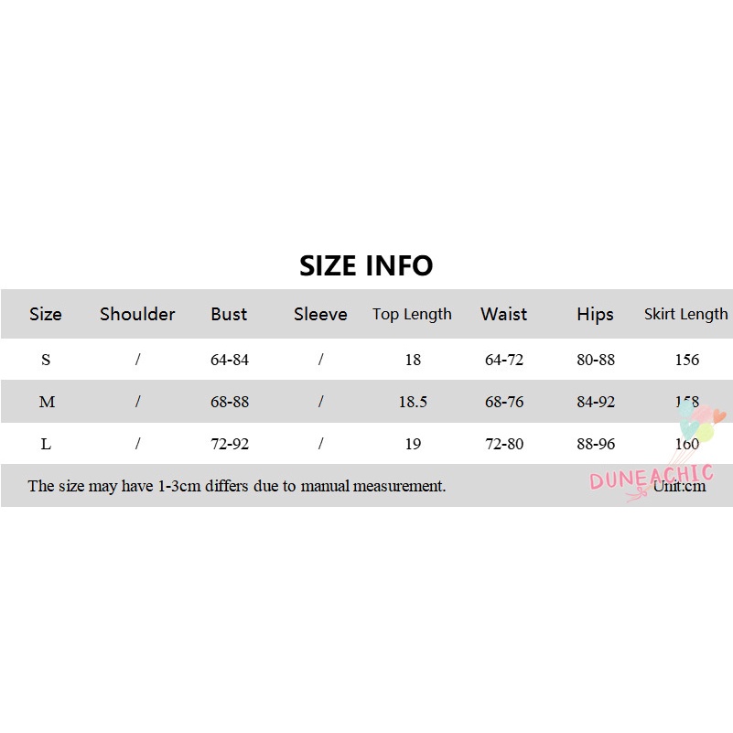The image size is (733, 733).
Task: Click the DUNEACHIC watermark logo
Action: [650, 478]
